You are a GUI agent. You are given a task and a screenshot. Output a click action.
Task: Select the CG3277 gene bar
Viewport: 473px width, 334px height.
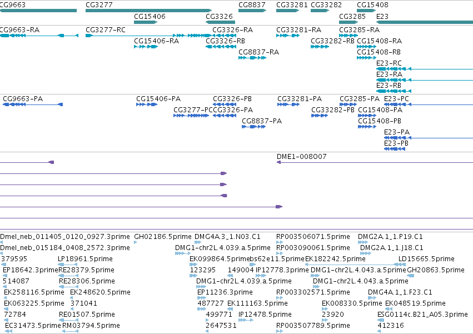(x=149, y=11)
